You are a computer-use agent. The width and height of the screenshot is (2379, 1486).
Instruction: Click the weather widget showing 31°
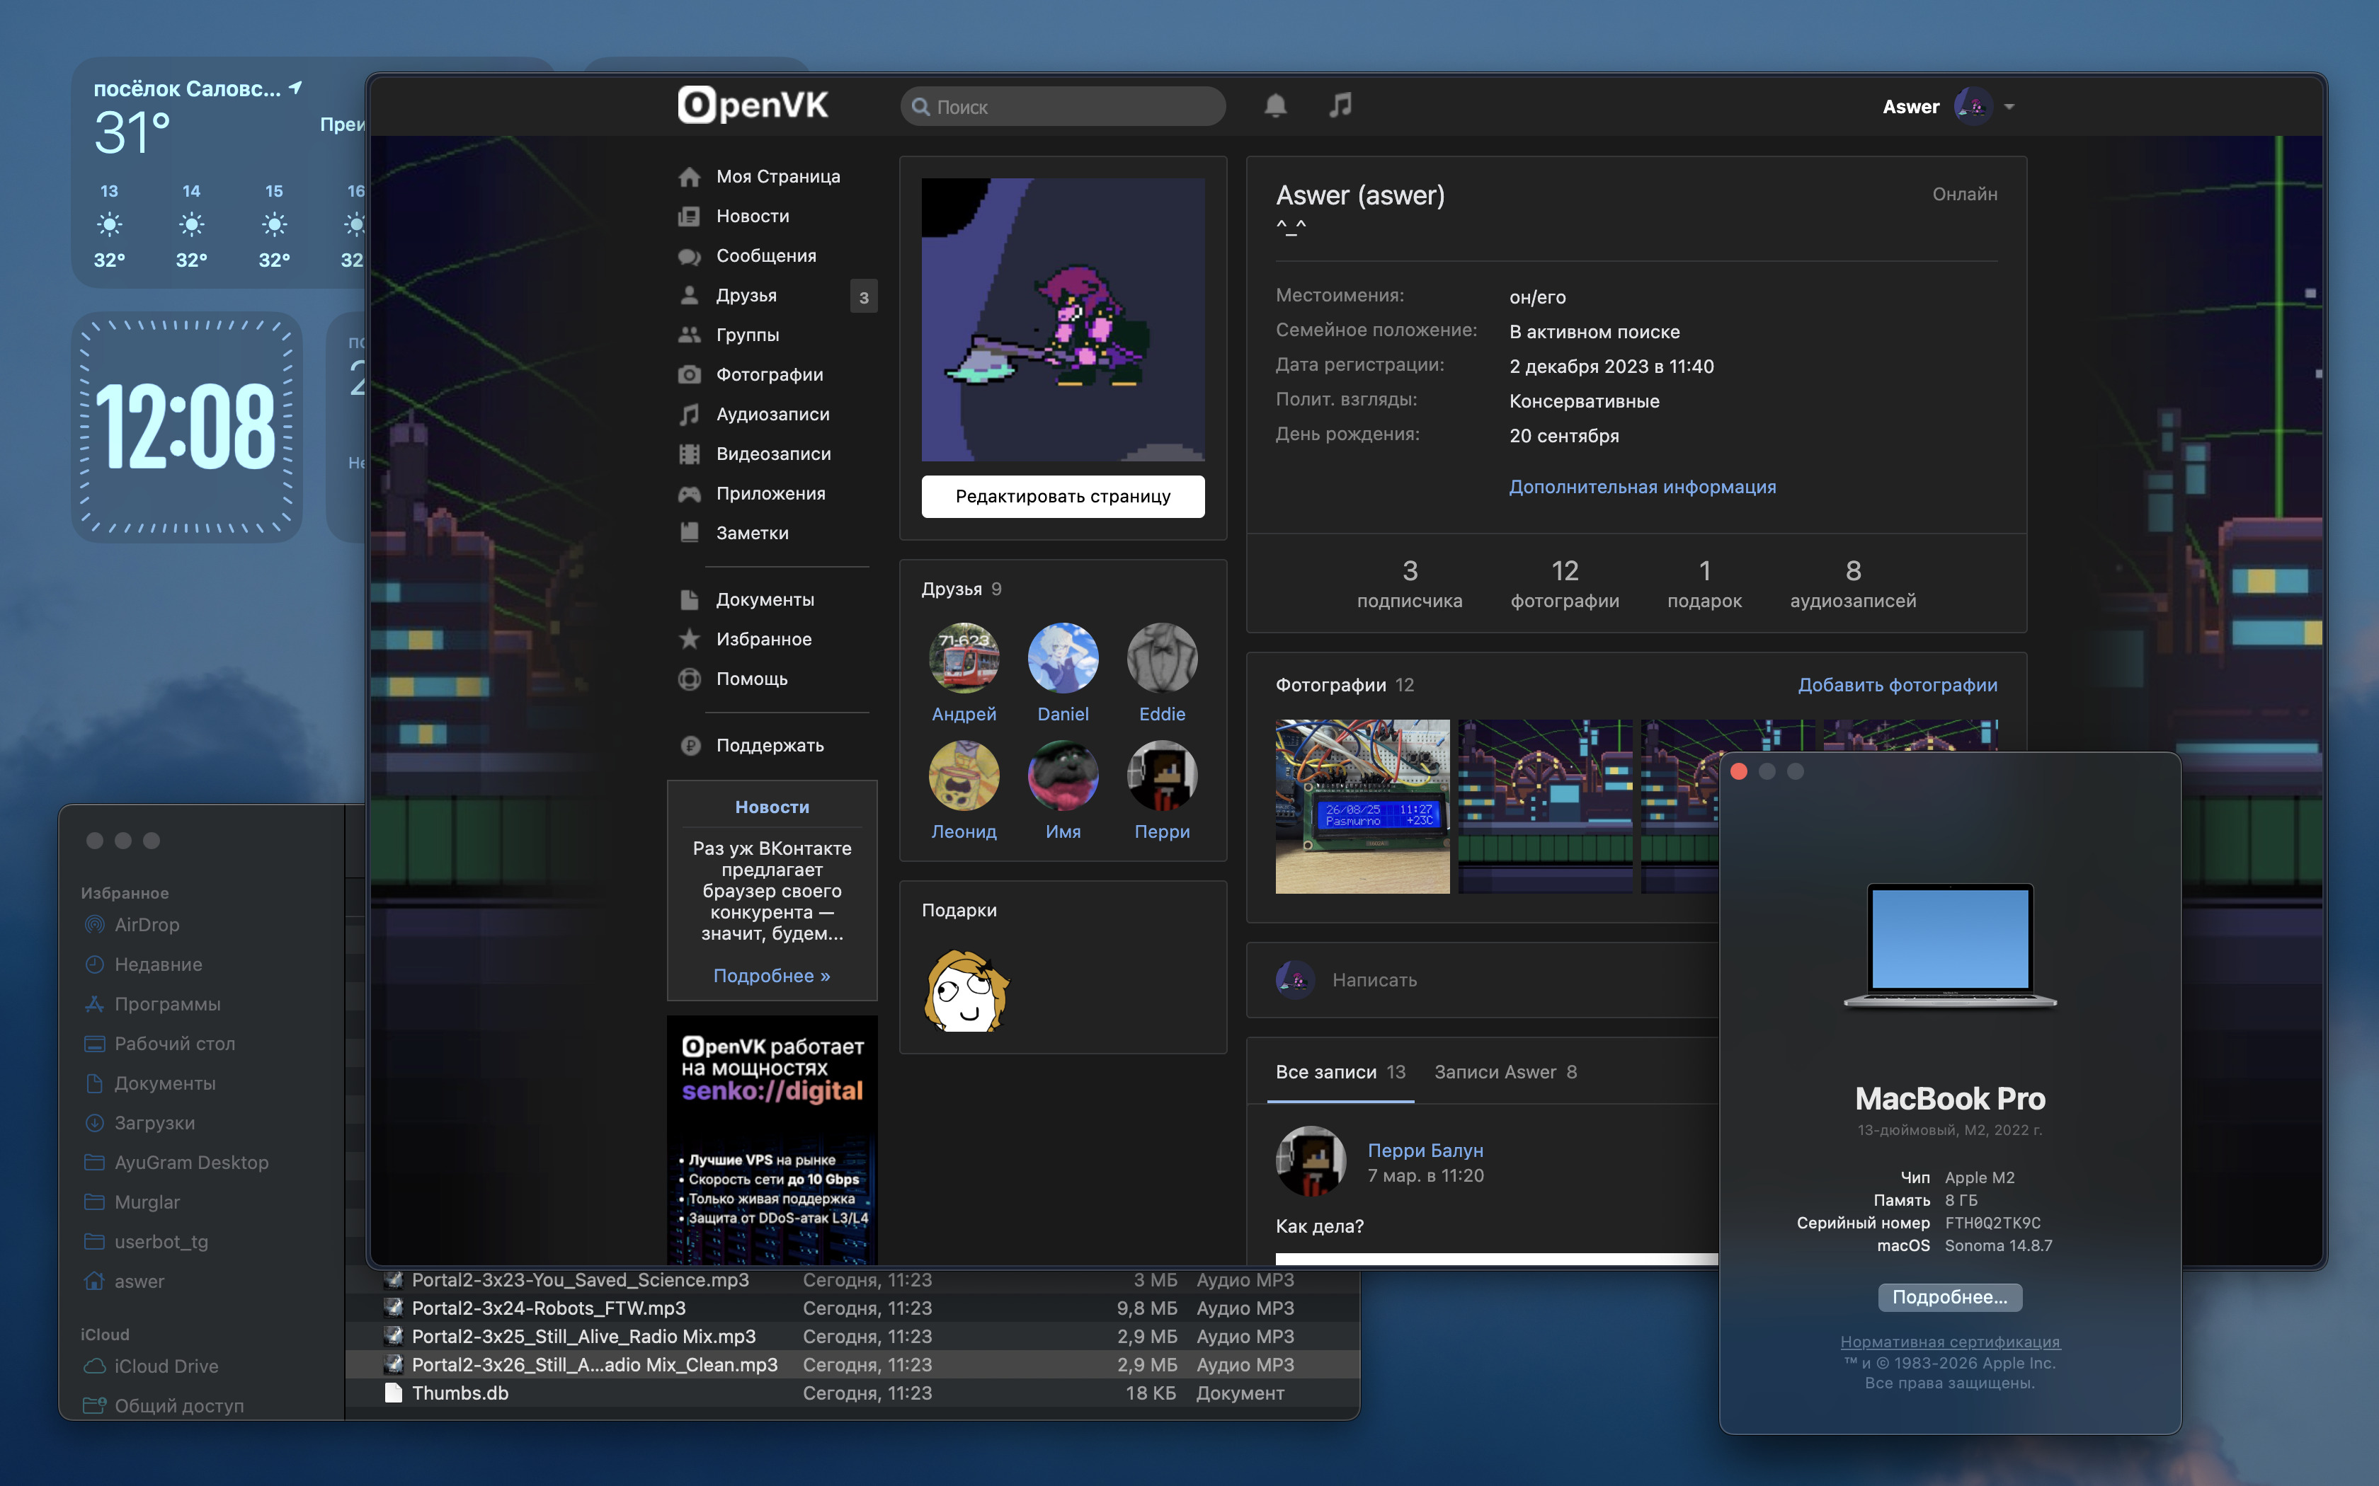click(218, 172)
